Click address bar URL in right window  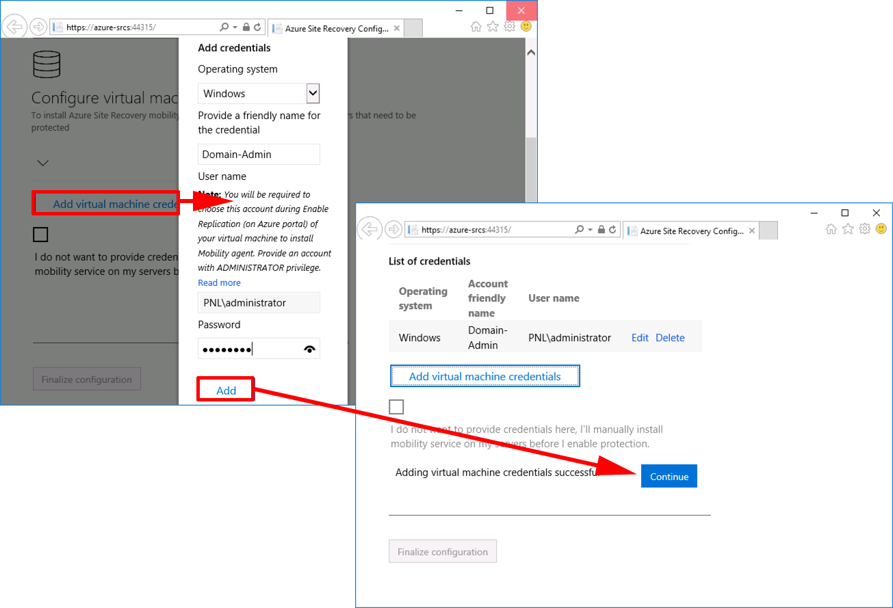(466, 230)
